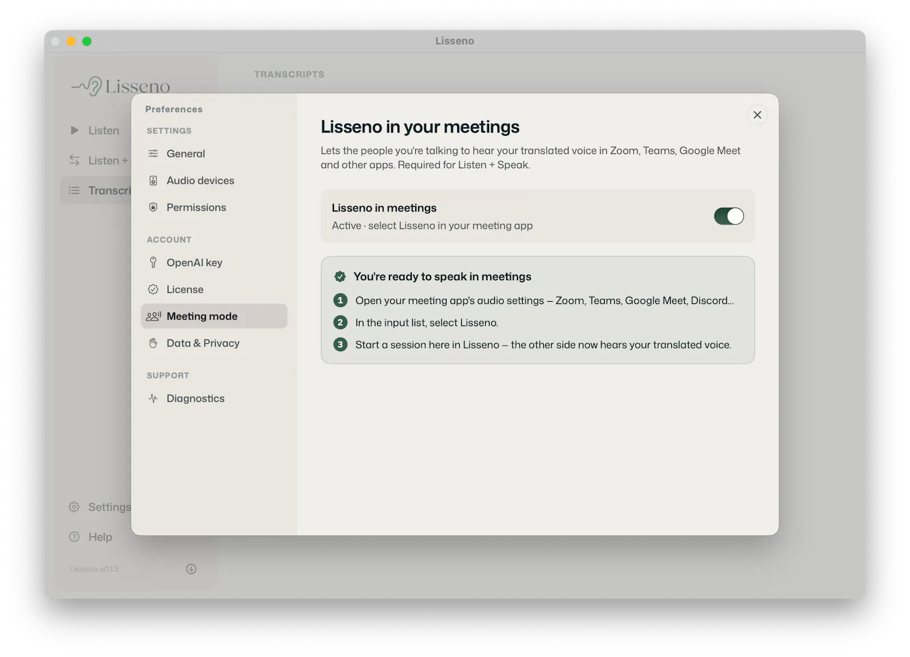This screenshot has width=910, height=657.
Task: Click the Listen play icon in sidebar
Action: click(75, 130)
